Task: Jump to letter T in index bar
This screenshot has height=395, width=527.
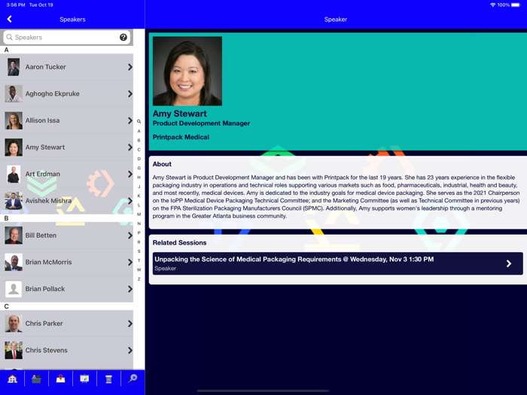Action: pyautogui.click(x=139, y=260)
